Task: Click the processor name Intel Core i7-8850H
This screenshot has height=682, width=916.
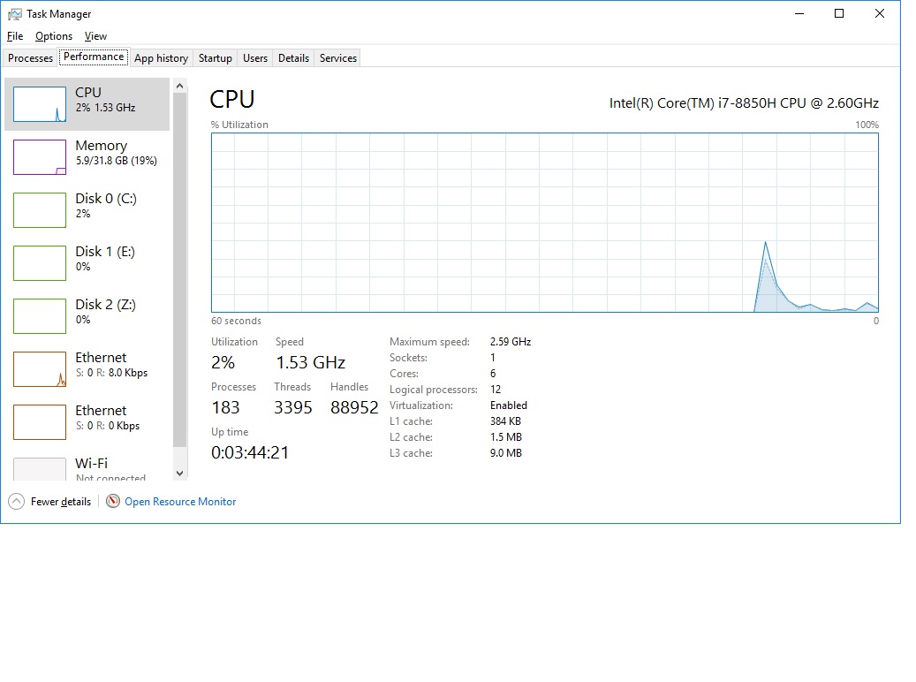Action: 744,103
